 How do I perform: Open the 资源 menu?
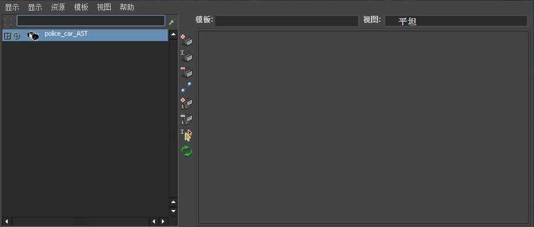pos(58,7)
